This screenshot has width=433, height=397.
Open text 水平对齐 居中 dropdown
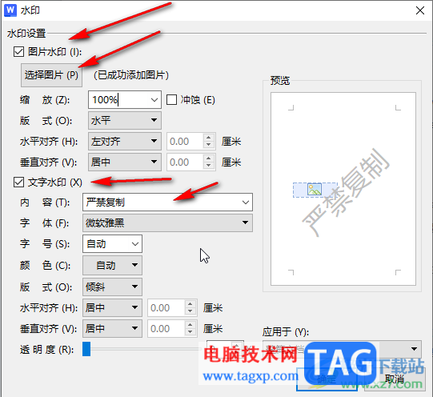point(112,307)
